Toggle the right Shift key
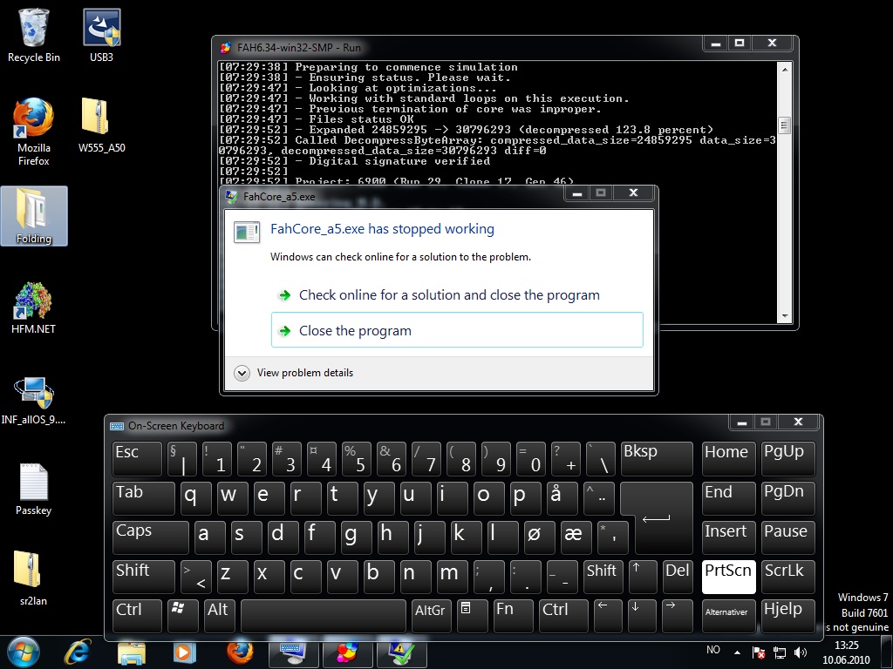The height and width of the screenshot is (669, 893). pyautogui.click(x=602, y=577)
